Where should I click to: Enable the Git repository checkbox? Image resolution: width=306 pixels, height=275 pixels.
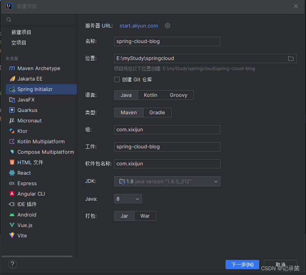(117, 79)
